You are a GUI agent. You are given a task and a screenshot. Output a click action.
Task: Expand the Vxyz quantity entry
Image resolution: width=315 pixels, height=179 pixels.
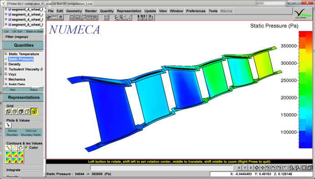pos(6,74)
